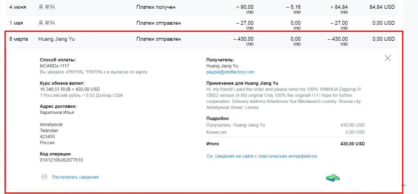Viewport: 418px width, 194px height.
Task: Close the transaction details panel
Action: coord(387,58)
